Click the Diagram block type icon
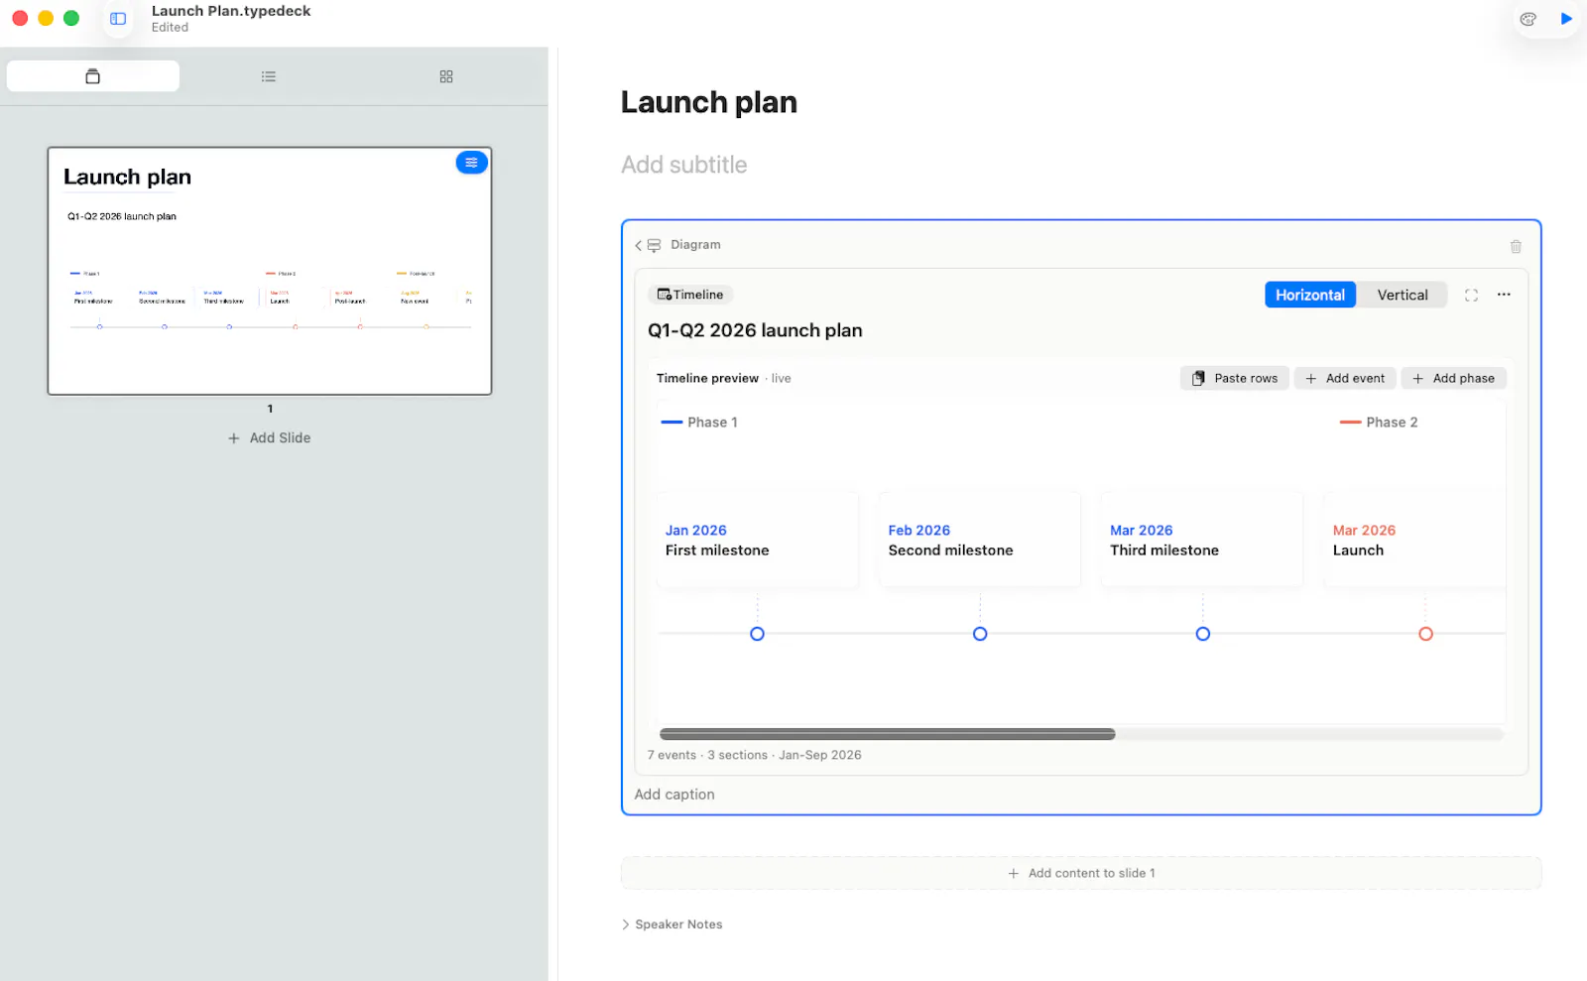Screen dimensions: 1587x981 click(x=655, y=245)
